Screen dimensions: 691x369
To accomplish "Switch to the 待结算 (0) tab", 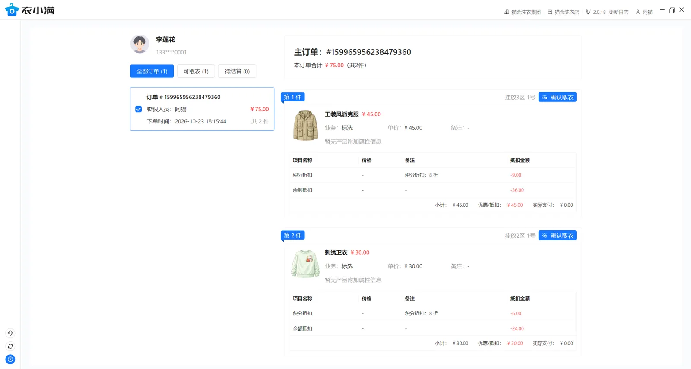I will [237, 71].
